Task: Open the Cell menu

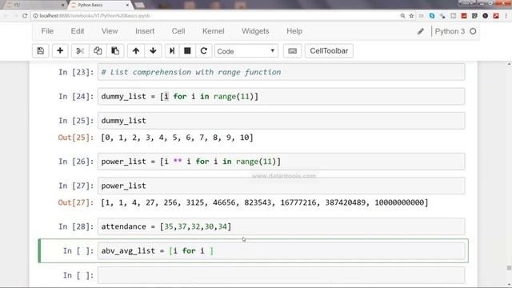Action: (x=178, y=31)
